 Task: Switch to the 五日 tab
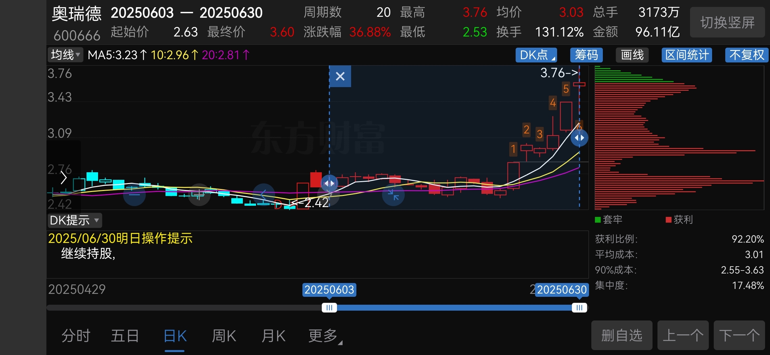point(125,336)
